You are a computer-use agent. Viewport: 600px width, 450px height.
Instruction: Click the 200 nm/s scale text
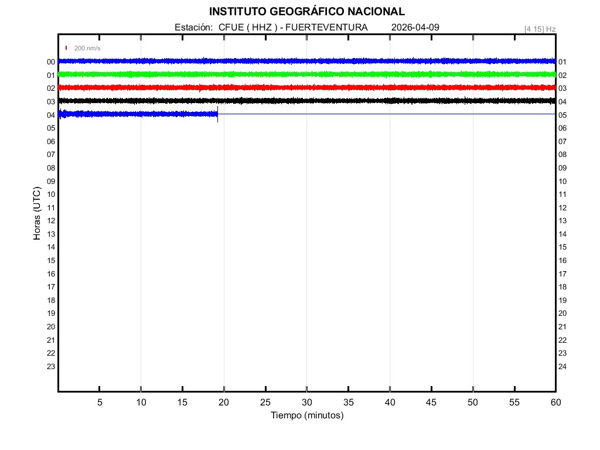point(87,48)
